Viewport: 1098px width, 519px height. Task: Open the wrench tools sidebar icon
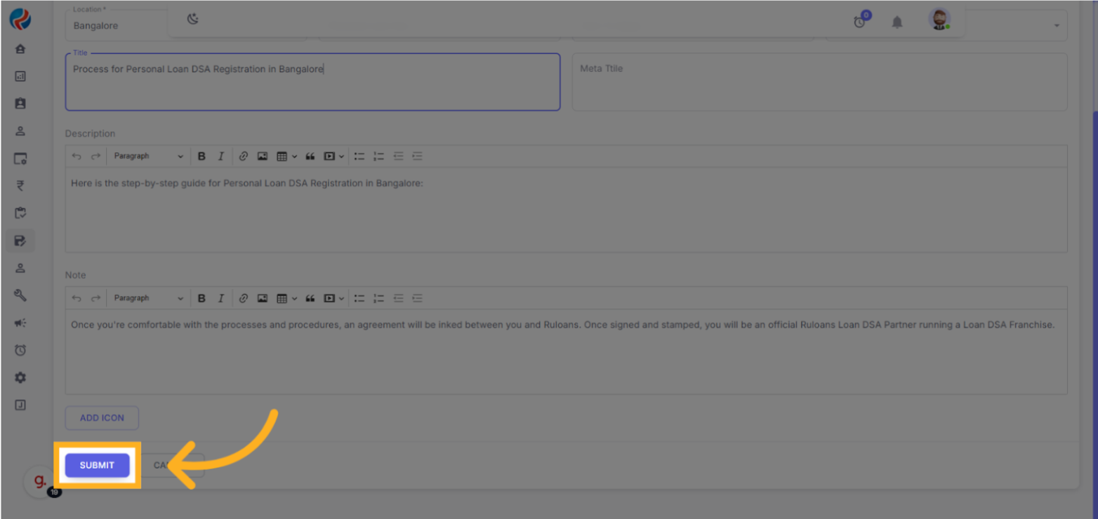(20, 295)
